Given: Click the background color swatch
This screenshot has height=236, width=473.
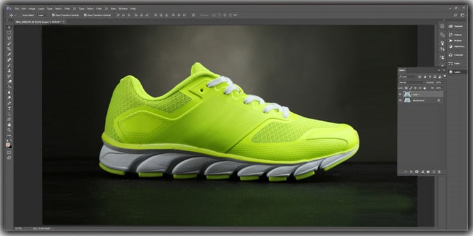Looking at the screenshot, I should point(11,147).
